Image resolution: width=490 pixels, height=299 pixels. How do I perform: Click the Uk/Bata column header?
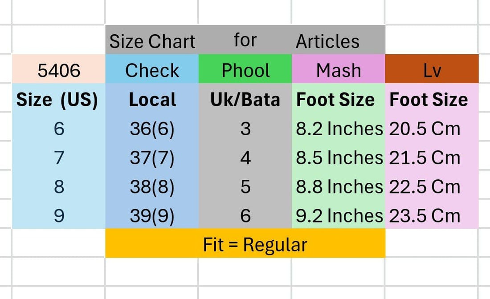[x=245, y=100]
